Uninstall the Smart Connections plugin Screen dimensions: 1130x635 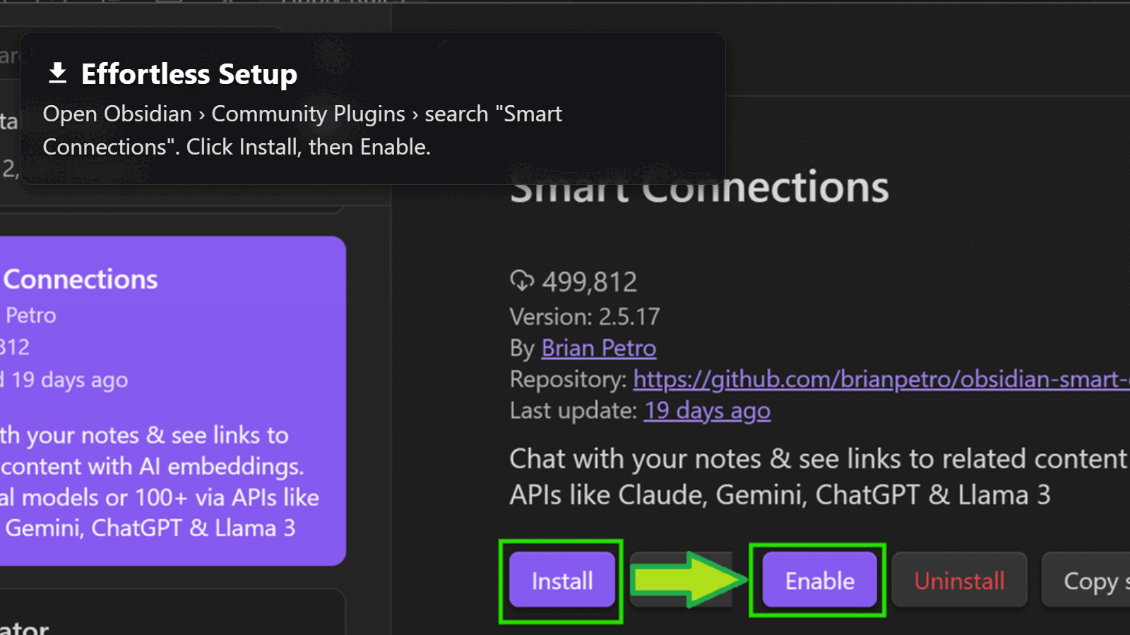(x=958, y=580)
